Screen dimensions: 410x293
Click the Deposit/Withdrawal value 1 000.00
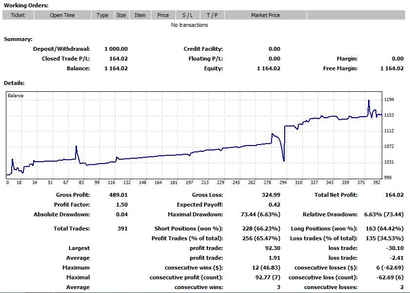click(116, 49)
